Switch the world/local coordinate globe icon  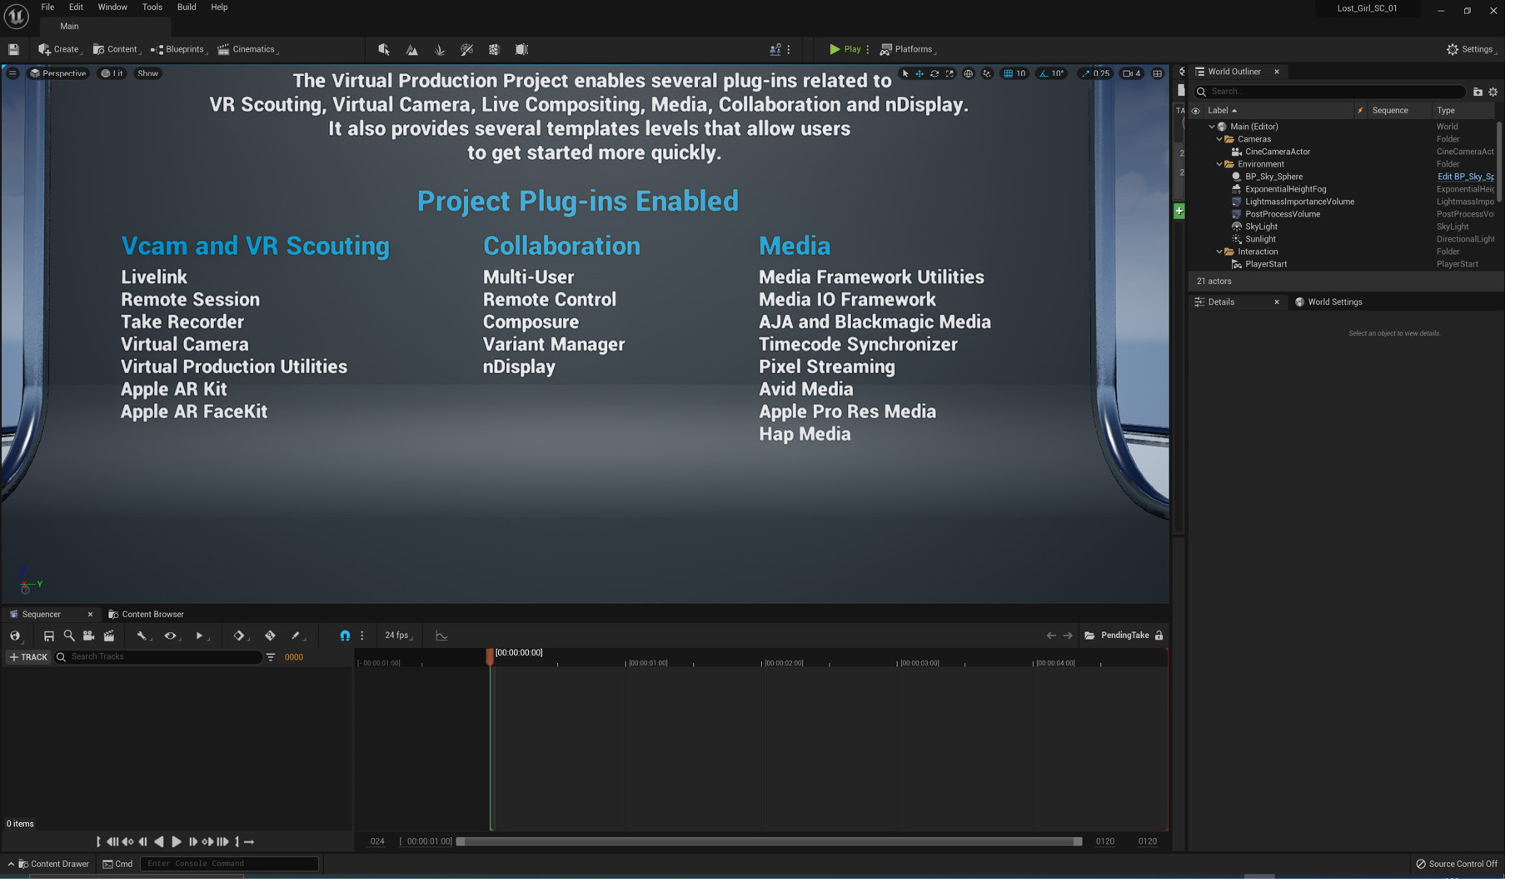(968, 73)
